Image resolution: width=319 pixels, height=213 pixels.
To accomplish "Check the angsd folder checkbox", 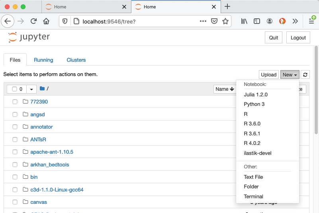I will [15, 114].
